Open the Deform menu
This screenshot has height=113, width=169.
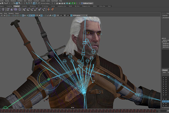pos(30,1)
